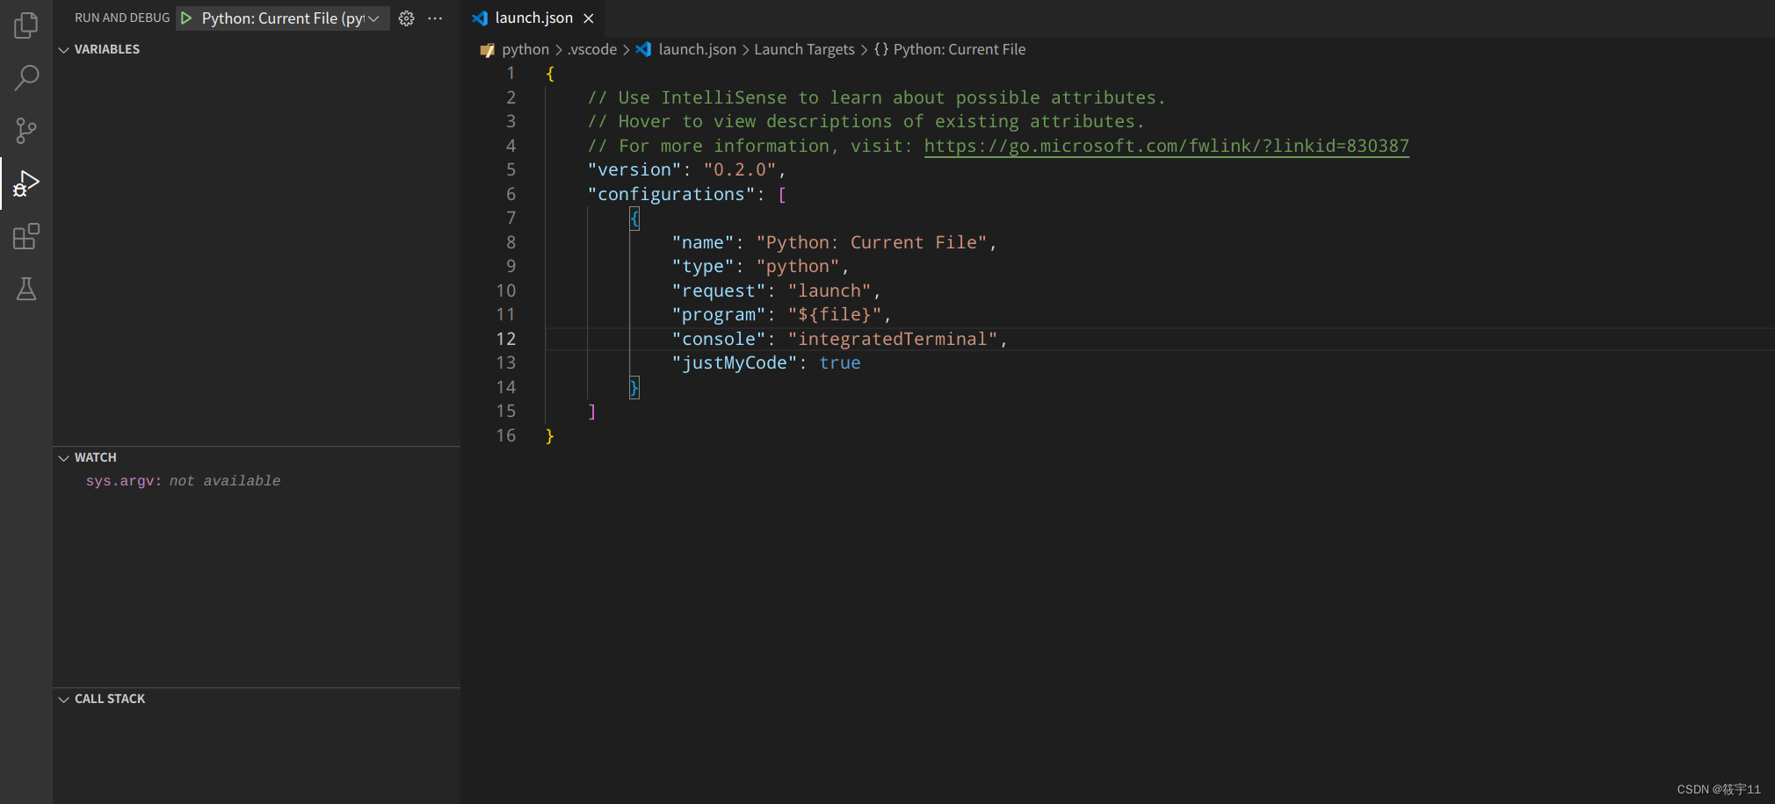Select the launch.json tab
The width and height of the screenshot is (1775, 804).
tap(532, 18)
